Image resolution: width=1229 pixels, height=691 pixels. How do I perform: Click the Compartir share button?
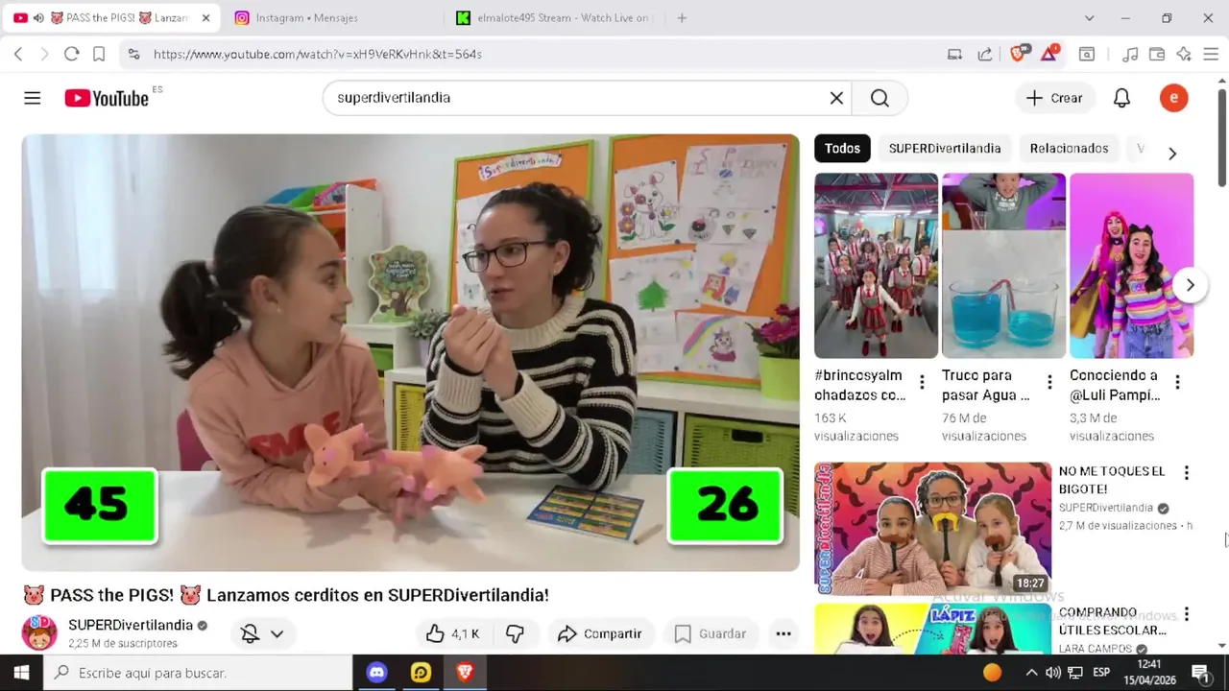tap(599, 633)
